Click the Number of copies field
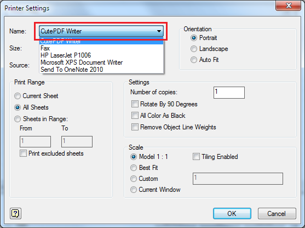The image size is (305, 228). point(229,93)
